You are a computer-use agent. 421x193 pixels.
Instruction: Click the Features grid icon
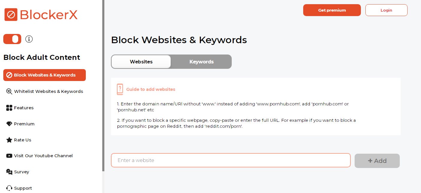pos(9,108)
